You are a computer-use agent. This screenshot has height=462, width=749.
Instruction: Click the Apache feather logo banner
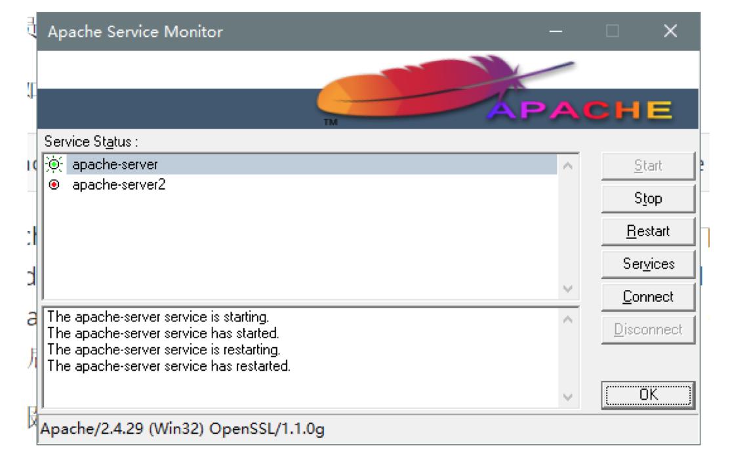point(368,90)
